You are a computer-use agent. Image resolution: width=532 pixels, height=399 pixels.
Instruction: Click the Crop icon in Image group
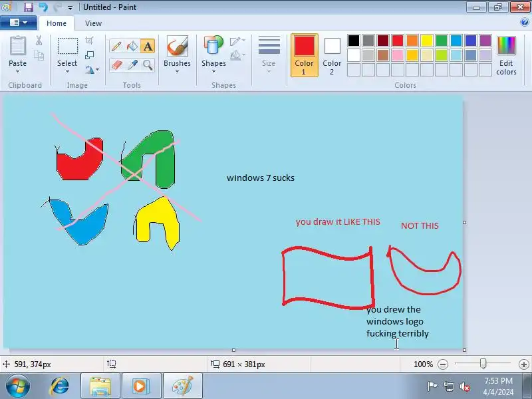coord(89,41)
